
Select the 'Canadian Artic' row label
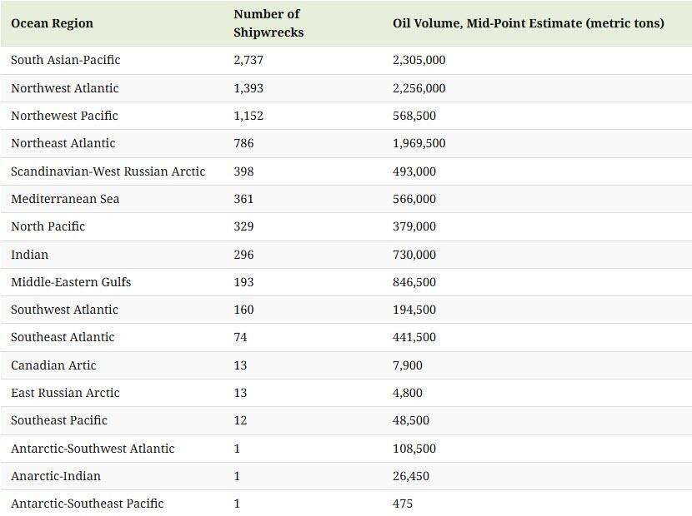53,365
